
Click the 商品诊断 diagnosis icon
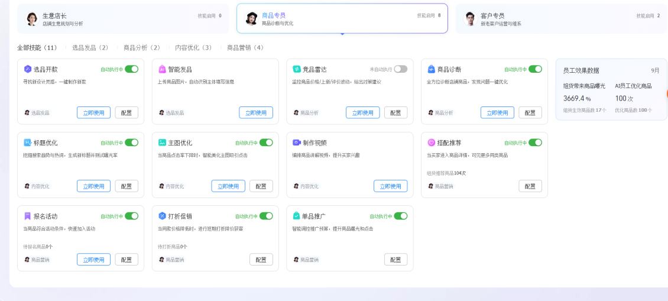tap(431, 69)
